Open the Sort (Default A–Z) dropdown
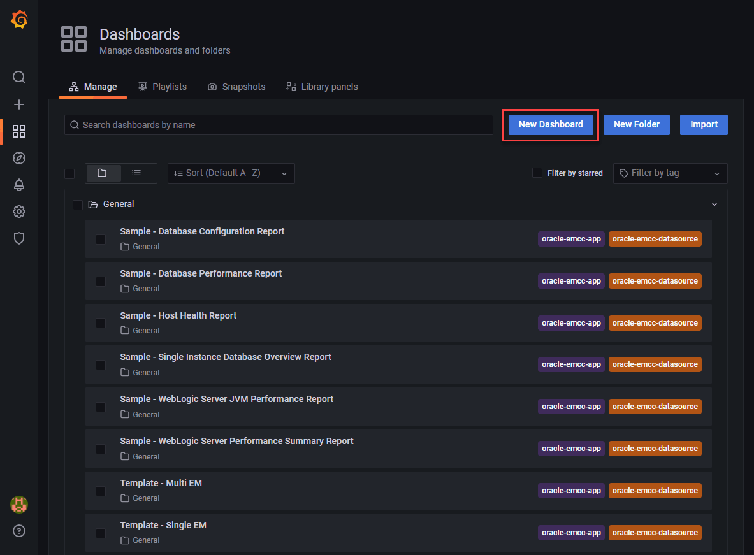The image size is (754, 555). [x=231, y=173]
